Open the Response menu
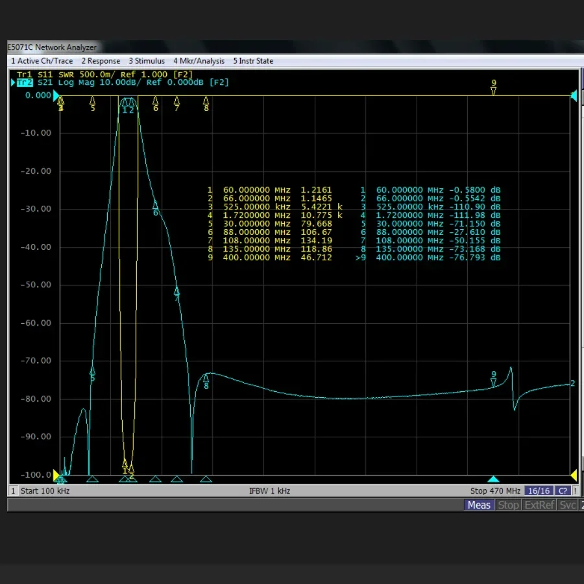 tap(101, 61)
